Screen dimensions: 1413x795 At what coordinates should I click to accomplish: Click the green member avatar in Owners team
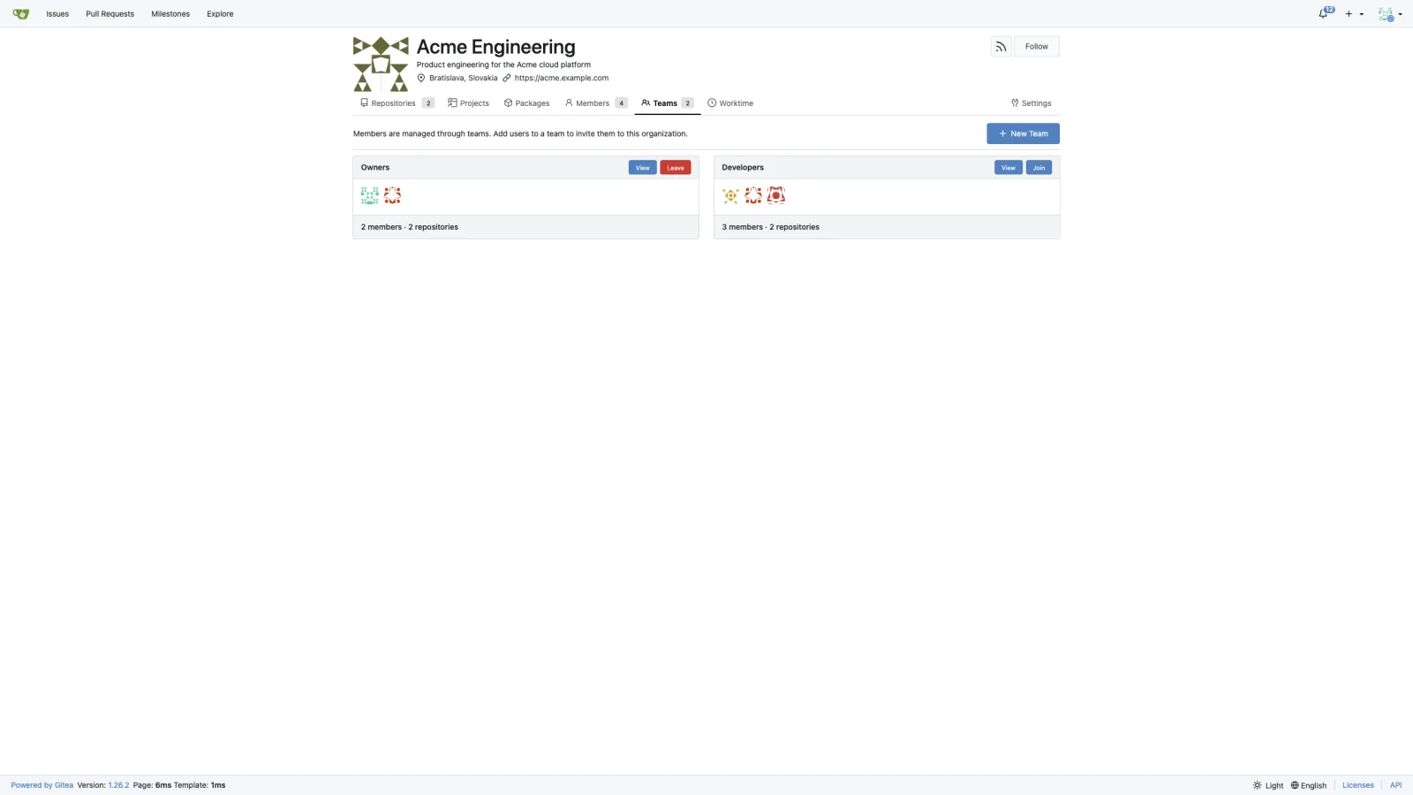click(x=370, y=195)
